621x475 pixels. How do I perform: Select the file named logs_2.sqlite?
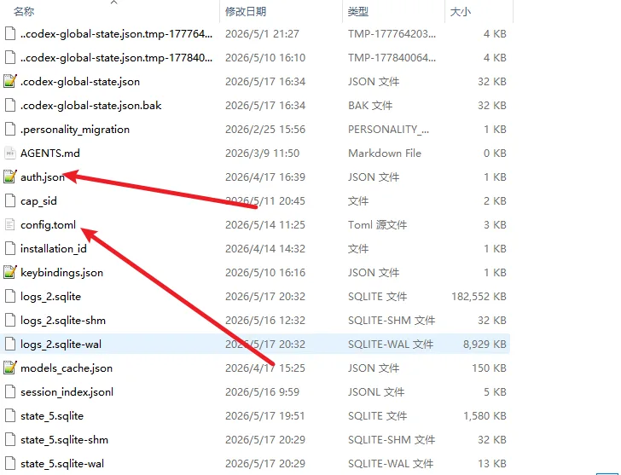[x=50, y=297]
